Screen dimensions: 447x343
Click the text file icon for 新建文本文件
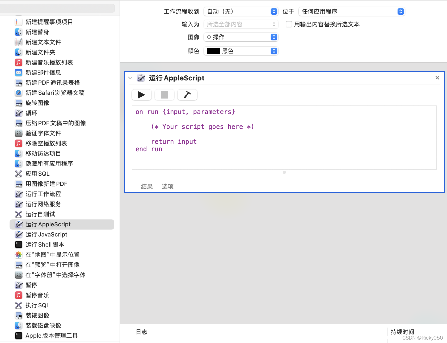click(x=18, y=42)
